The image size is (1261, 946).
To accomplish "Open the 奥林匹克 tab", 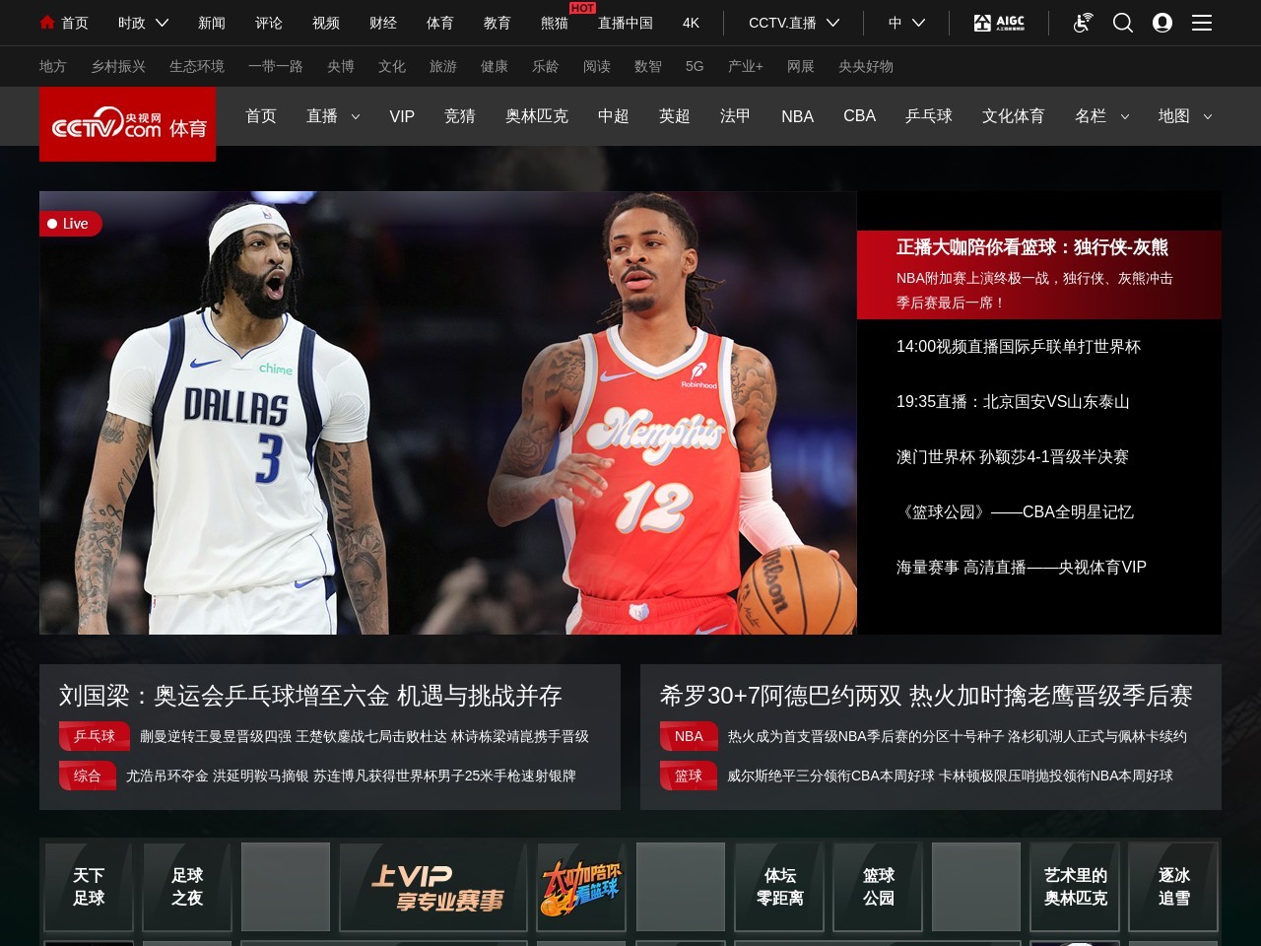I will coord(537,116).
